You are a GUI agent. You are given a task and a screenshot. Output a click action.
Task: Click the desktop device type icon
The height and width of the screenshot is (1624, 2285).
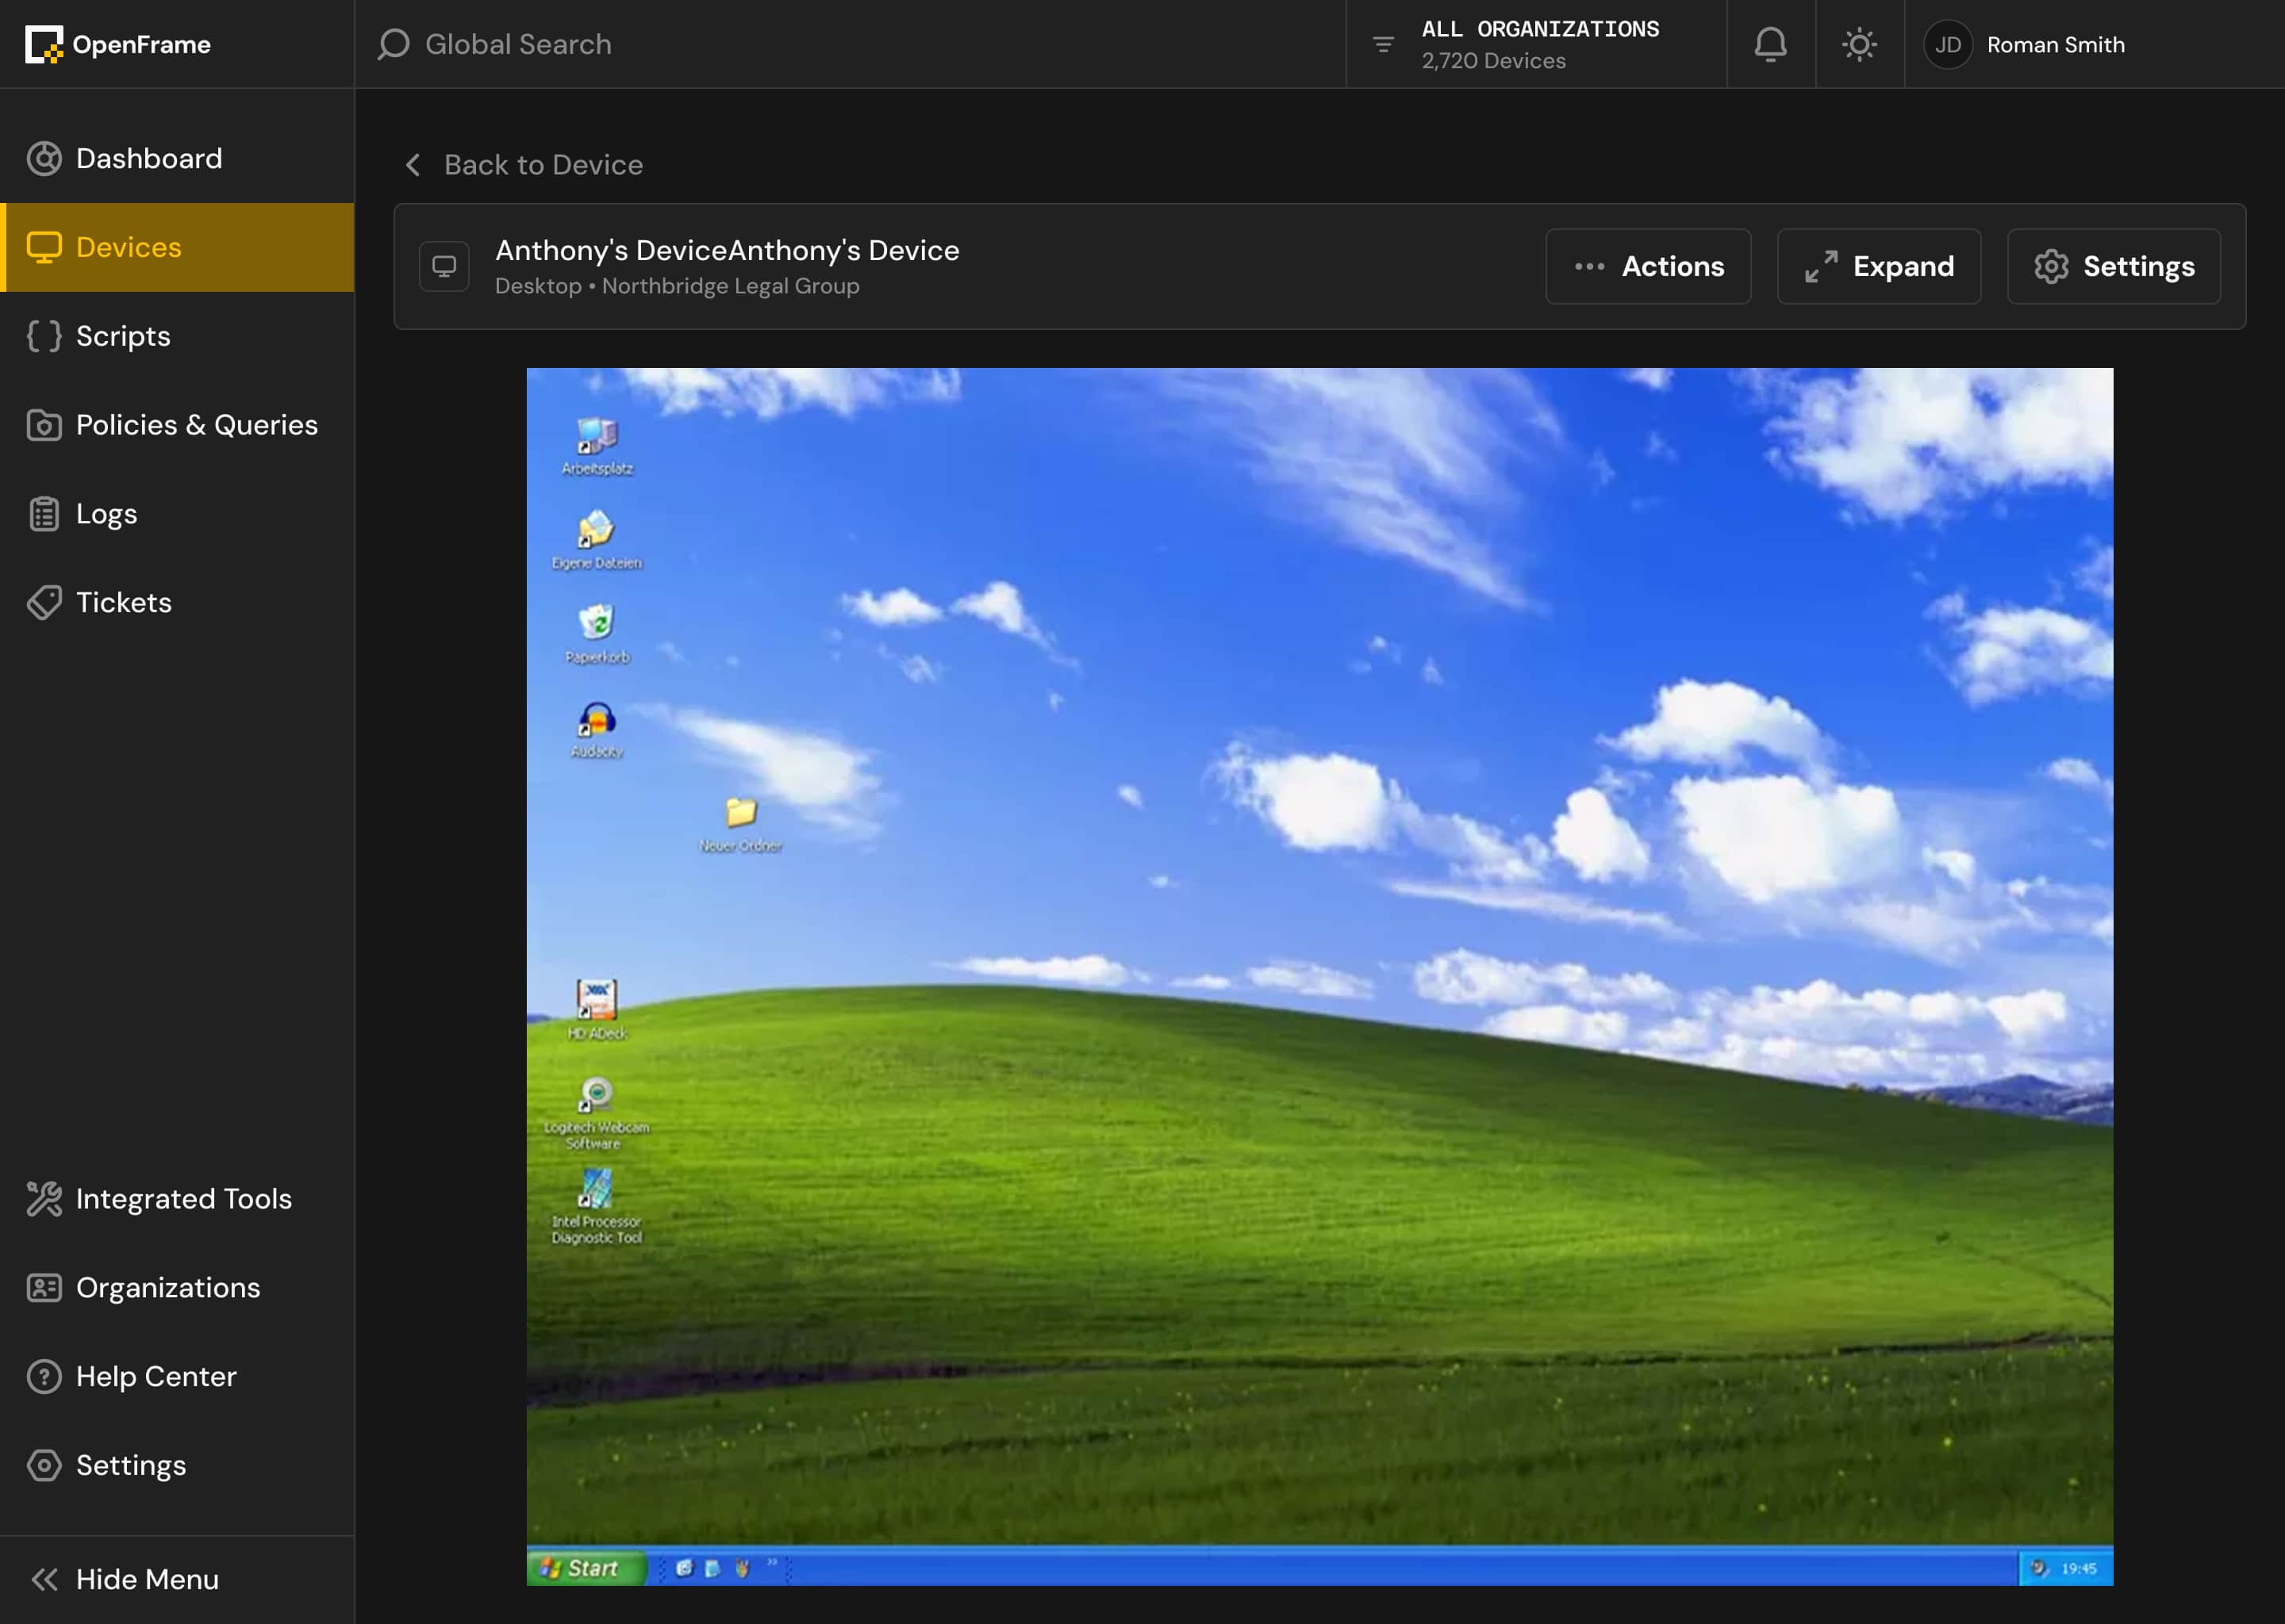(x=444, y=266)
